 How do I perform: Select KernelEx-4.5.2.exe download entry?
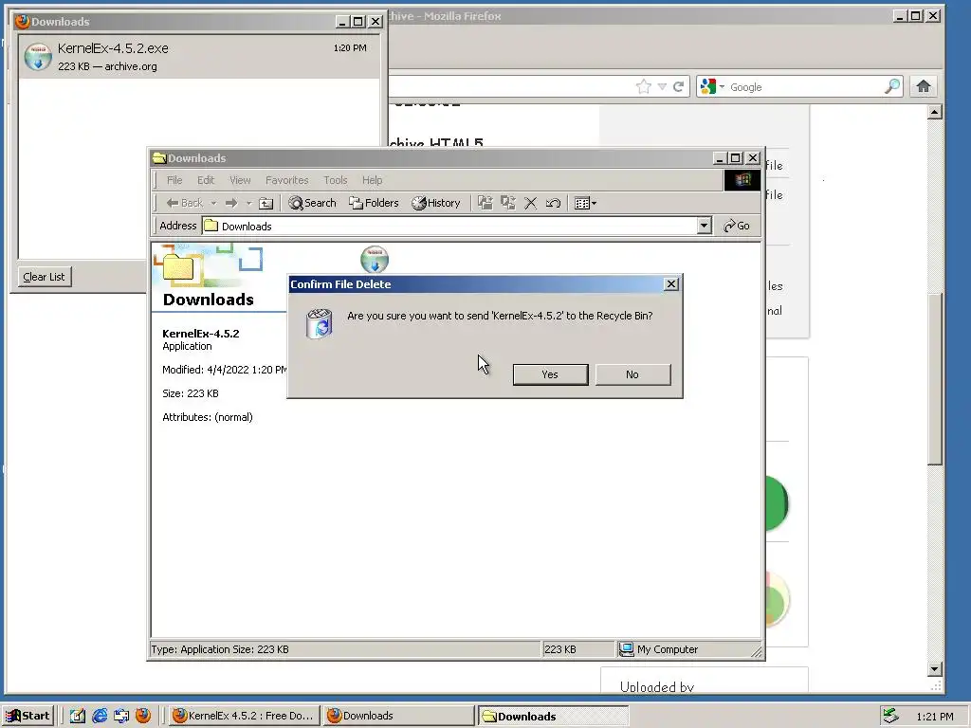tap(199, 57)
